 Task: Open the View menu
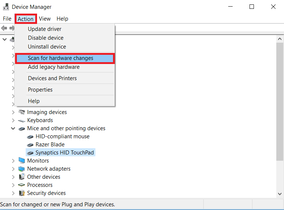(45, 19)
